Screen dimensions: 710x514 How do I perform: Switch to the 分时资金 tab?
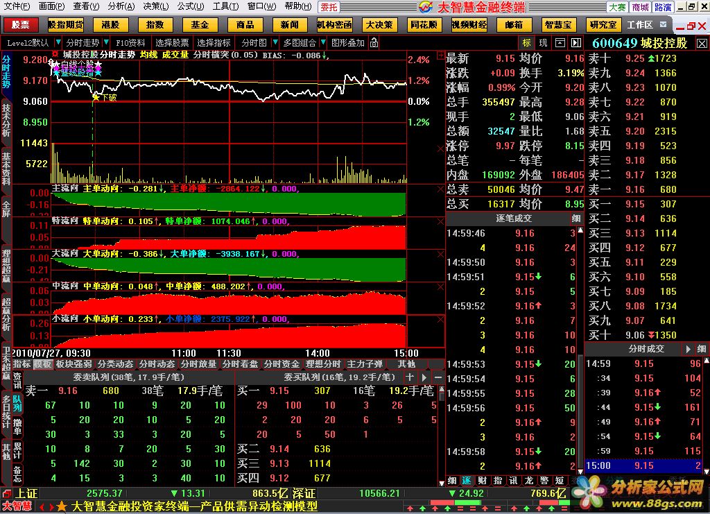coord(282,363)
